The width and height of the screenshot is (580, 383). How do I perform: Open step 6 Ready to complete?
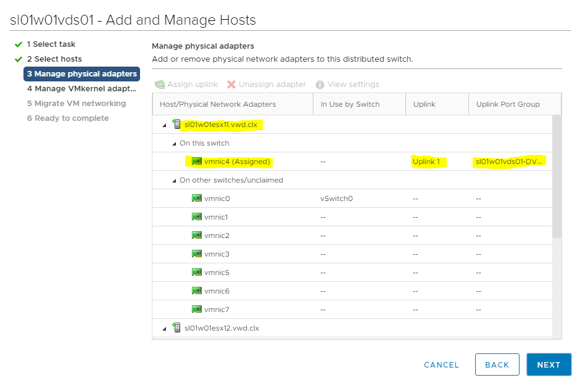click(68, 118)
